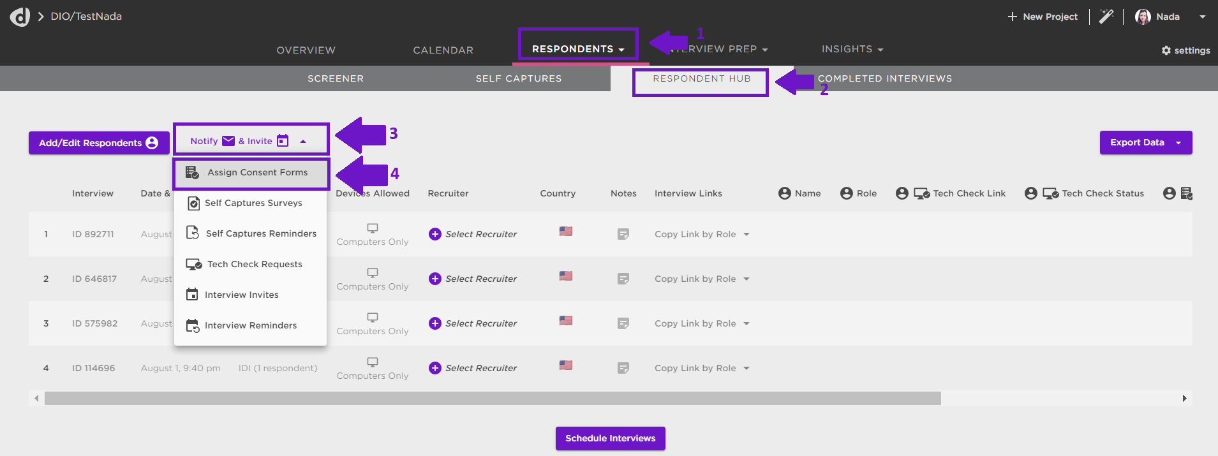Choose Tech Check Requests option
This screenshot has width=1218, height=456.
254,264
